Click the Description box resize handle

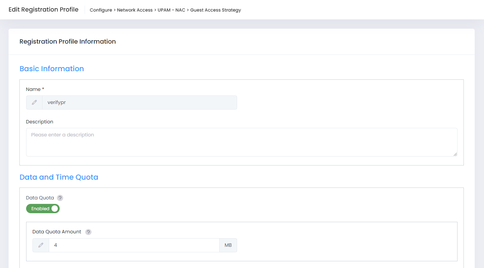[x=455, y=154]
